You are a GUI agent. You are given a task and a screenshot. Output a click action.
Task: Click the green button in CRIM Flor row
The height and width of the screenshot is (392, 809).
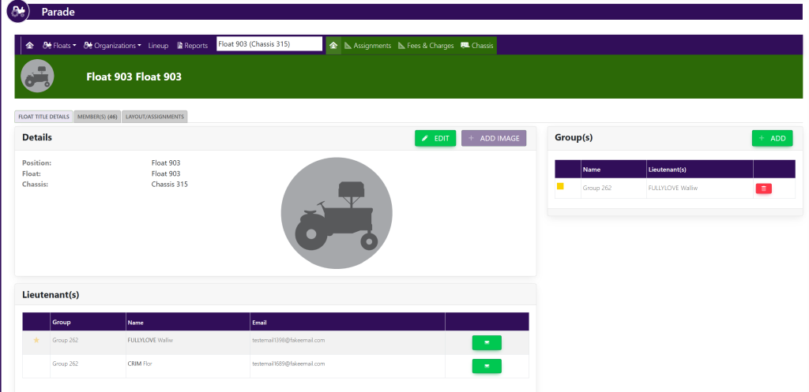coord(487,365)
